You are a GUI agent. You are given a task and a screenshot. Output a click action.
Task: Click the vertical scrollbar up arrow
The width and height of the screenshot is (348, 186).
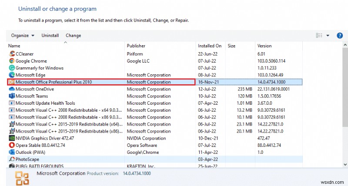click(345, 46)
